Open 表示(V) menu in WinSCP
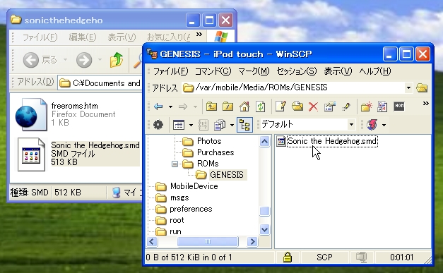 tap(338, 71)
